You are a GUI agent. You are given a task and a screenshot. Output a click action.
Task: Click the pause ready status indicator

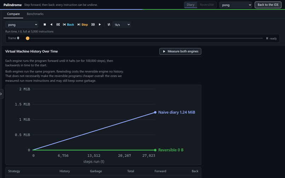(271, 38)
